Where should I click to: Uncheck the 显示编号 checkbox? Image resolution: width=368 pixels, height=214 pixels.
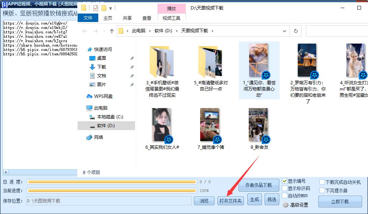click(x=285, y=181)
